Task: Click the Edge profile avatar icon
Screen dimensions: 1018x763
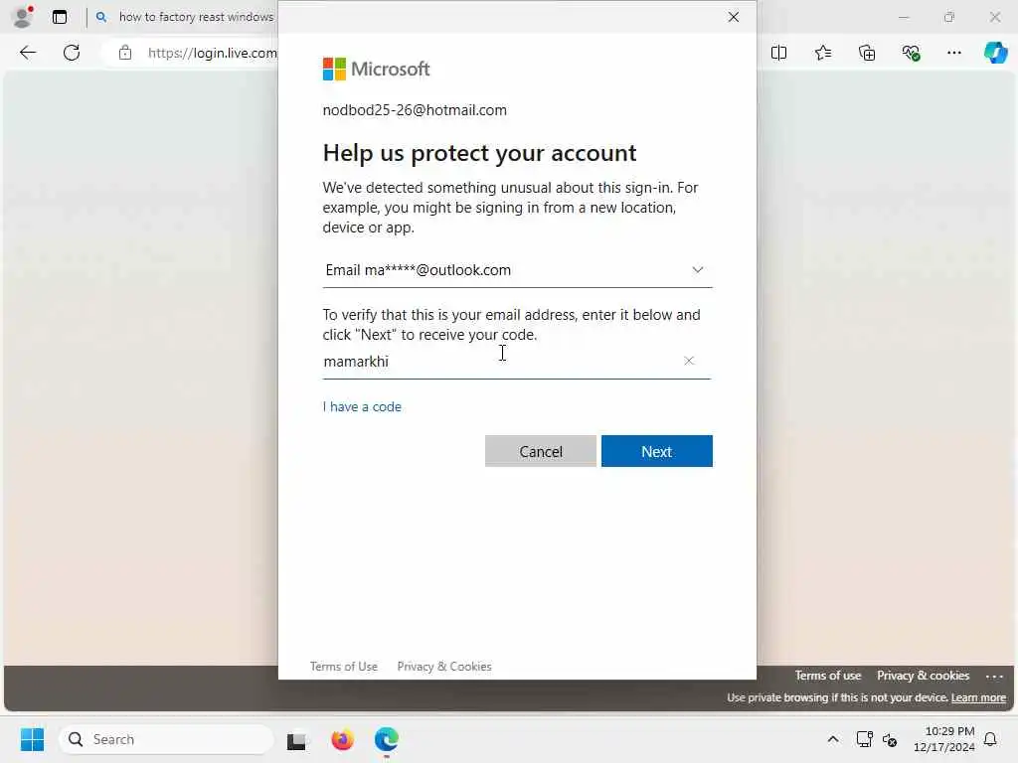Action: [23, 16]
